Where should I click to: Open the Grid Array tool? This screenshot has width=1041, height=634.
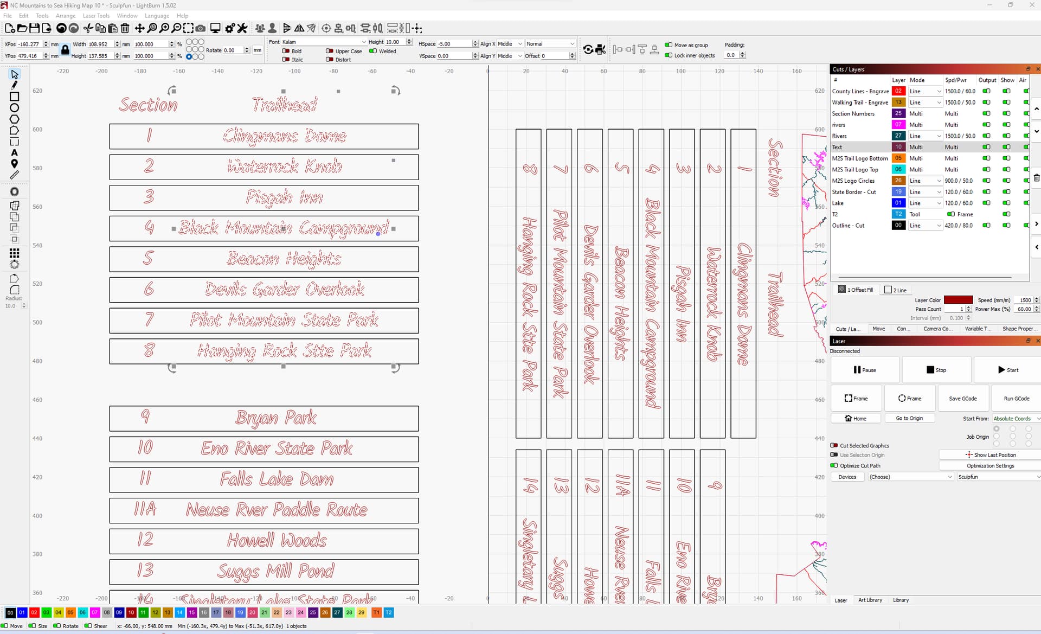tap(15, 253)
